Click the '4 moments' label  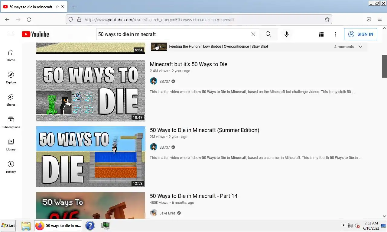coord(344,47)
